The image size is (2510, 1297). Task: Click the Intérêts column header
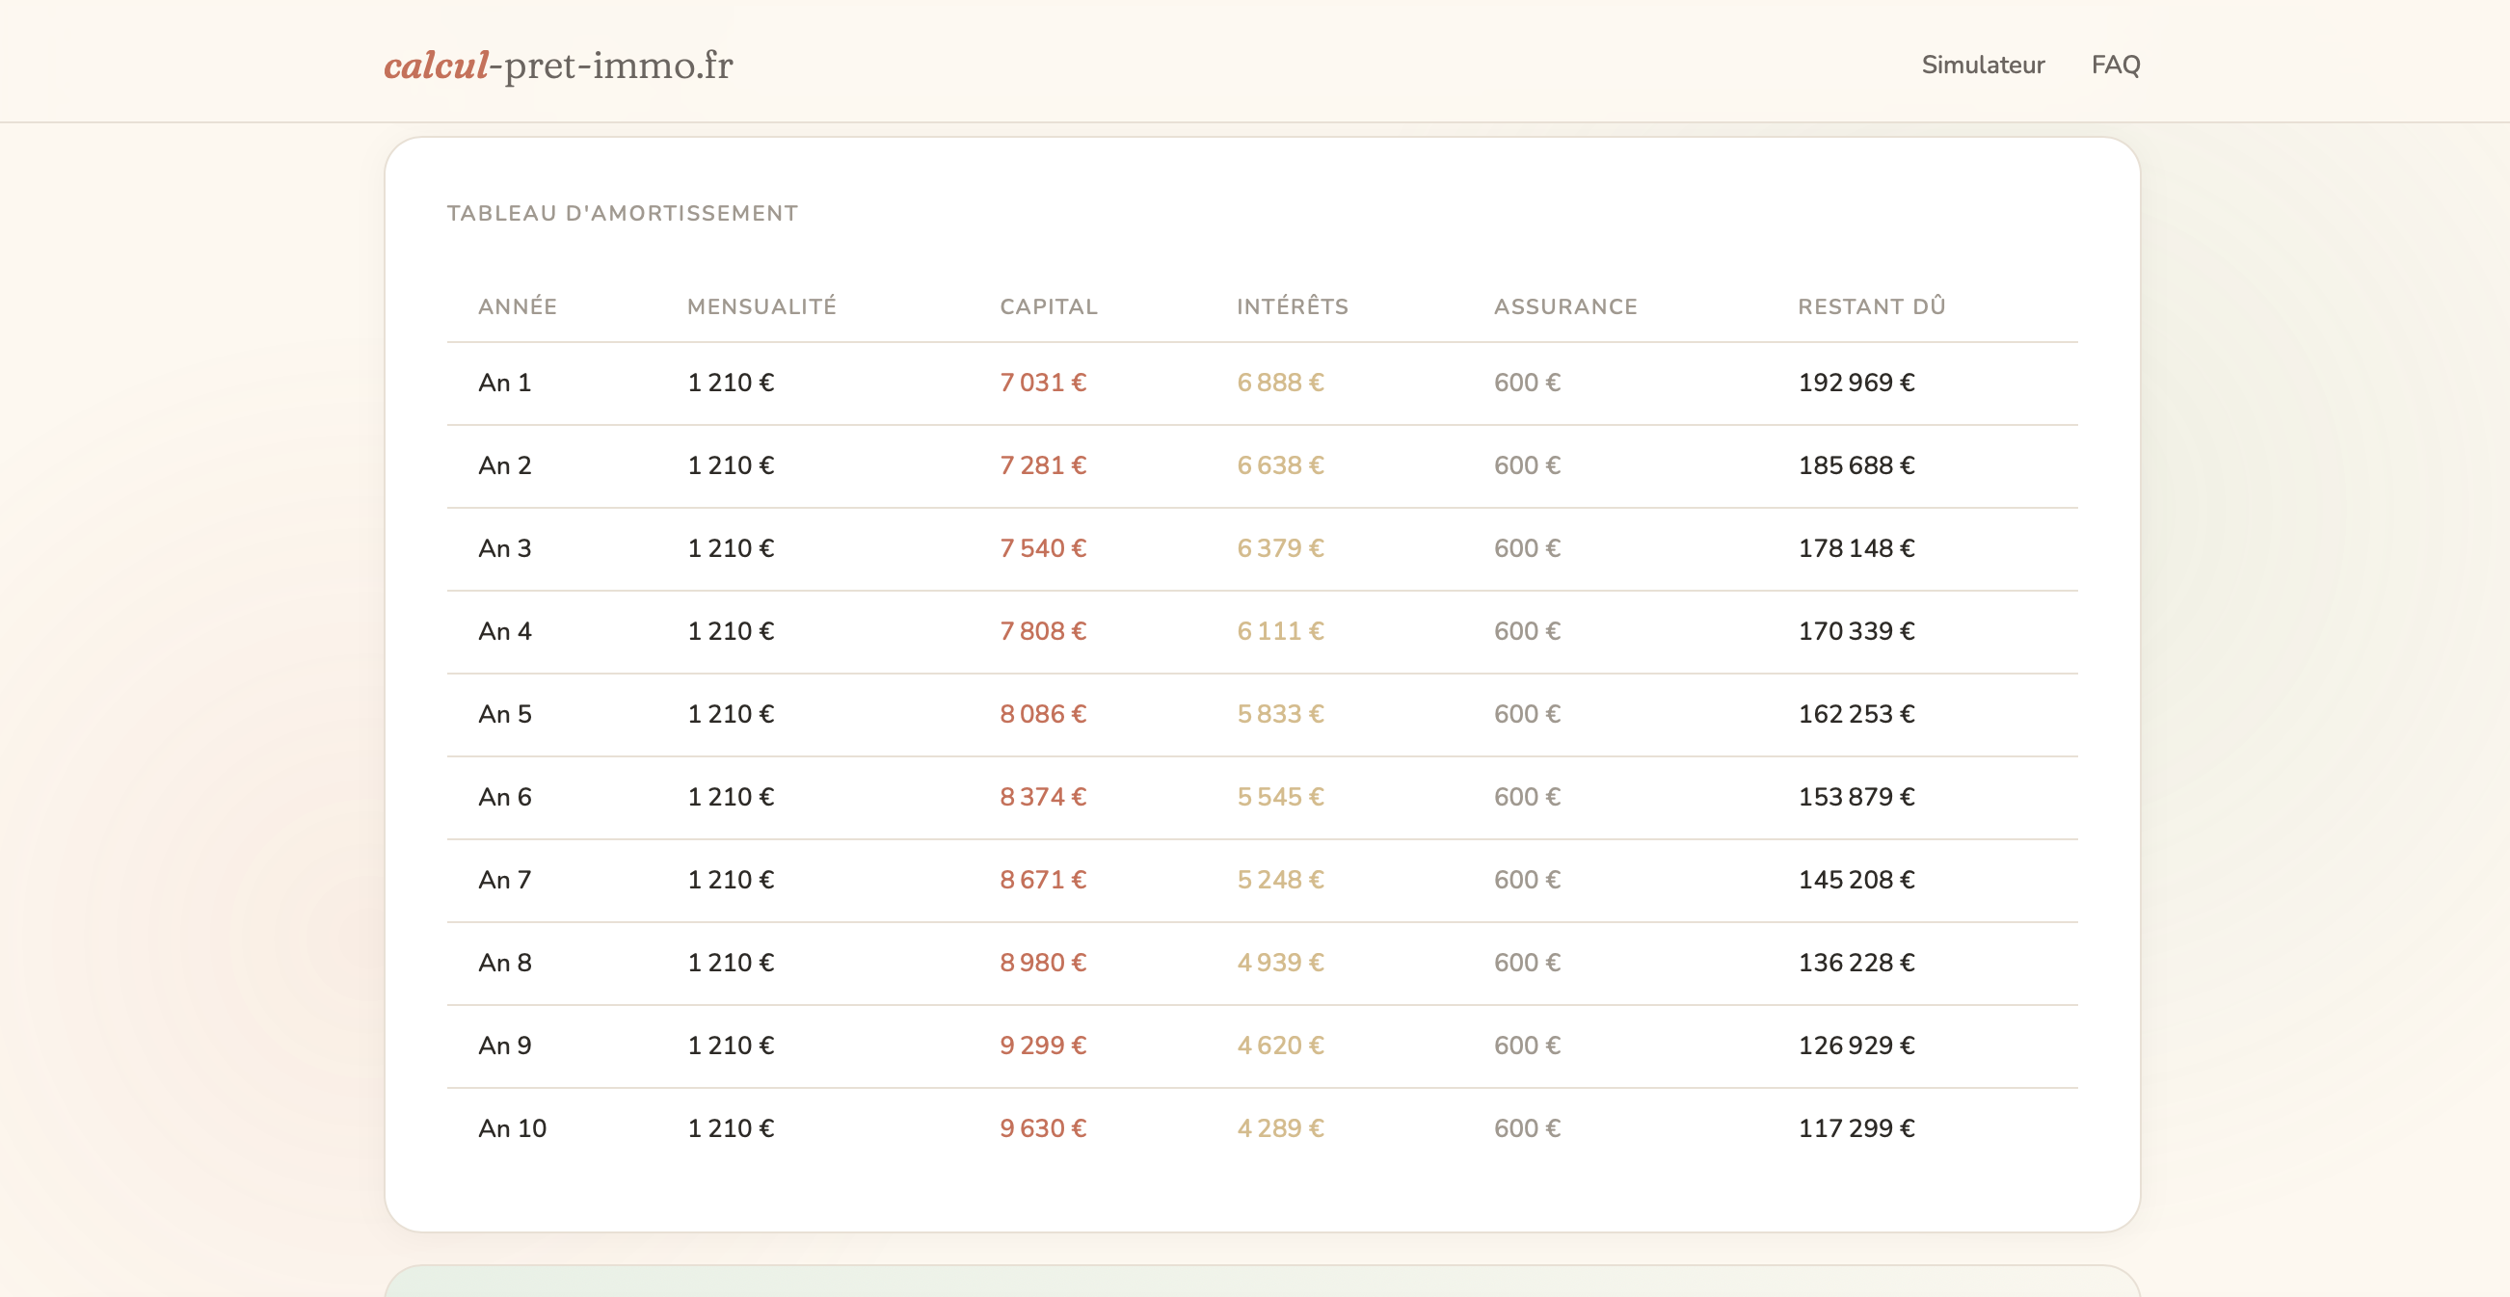(1292, 306)
